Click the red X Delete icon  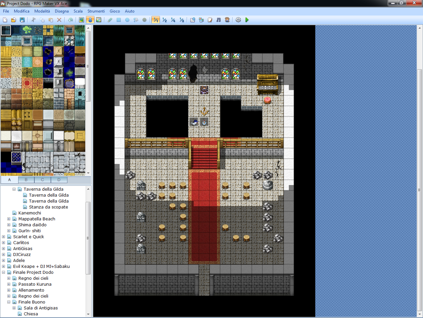[59, 20]
